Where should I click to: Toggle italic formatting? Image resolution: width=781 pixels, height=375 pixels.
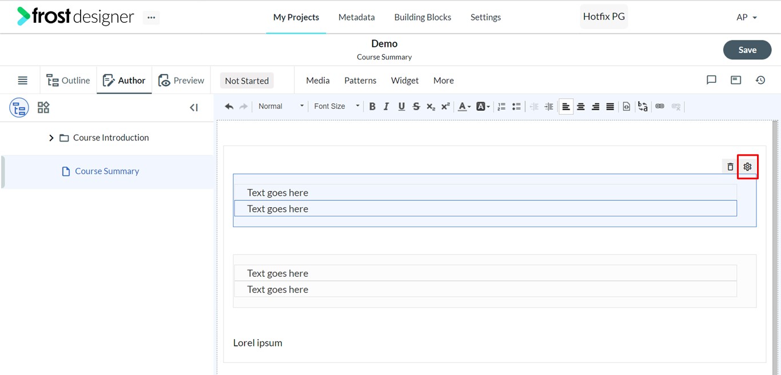(386, 106)
